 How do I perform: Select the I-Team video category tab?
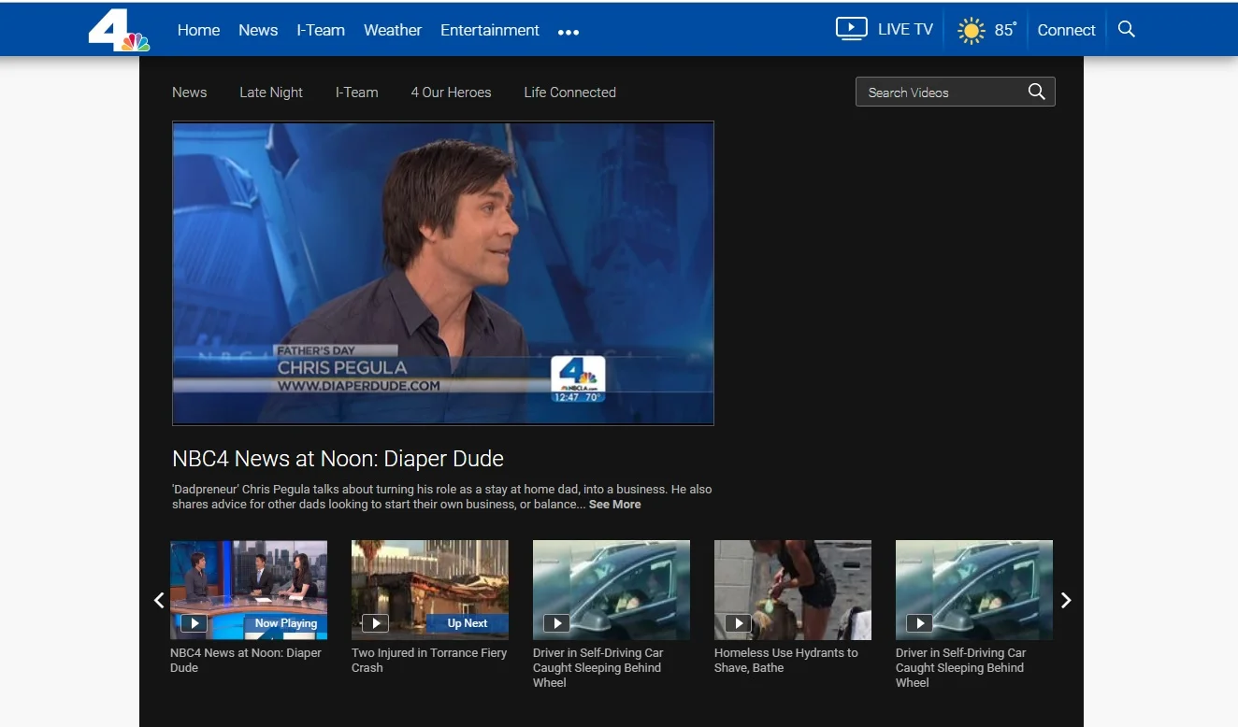(357, 92)
